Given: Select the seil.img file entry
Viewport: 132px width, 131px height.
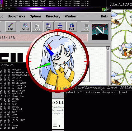Looking at the screenshot, I should coord(17,80).
